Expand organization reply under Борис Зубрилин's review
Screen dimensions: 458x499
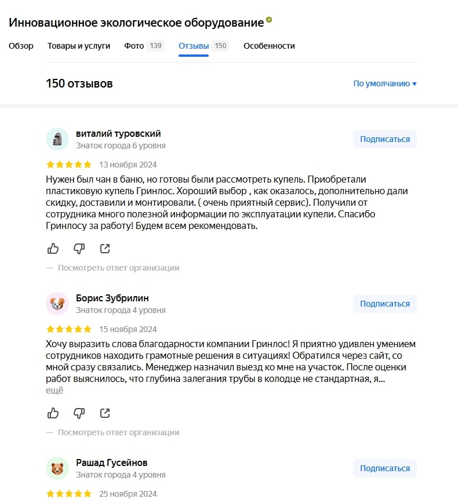point(118,432)
